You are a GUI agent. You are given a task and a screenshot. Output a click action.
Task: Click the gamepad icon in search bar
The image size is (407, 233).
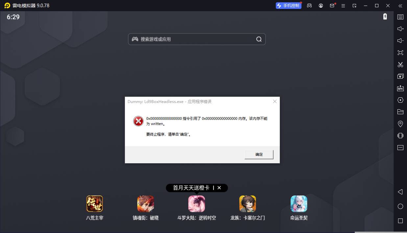135,39
